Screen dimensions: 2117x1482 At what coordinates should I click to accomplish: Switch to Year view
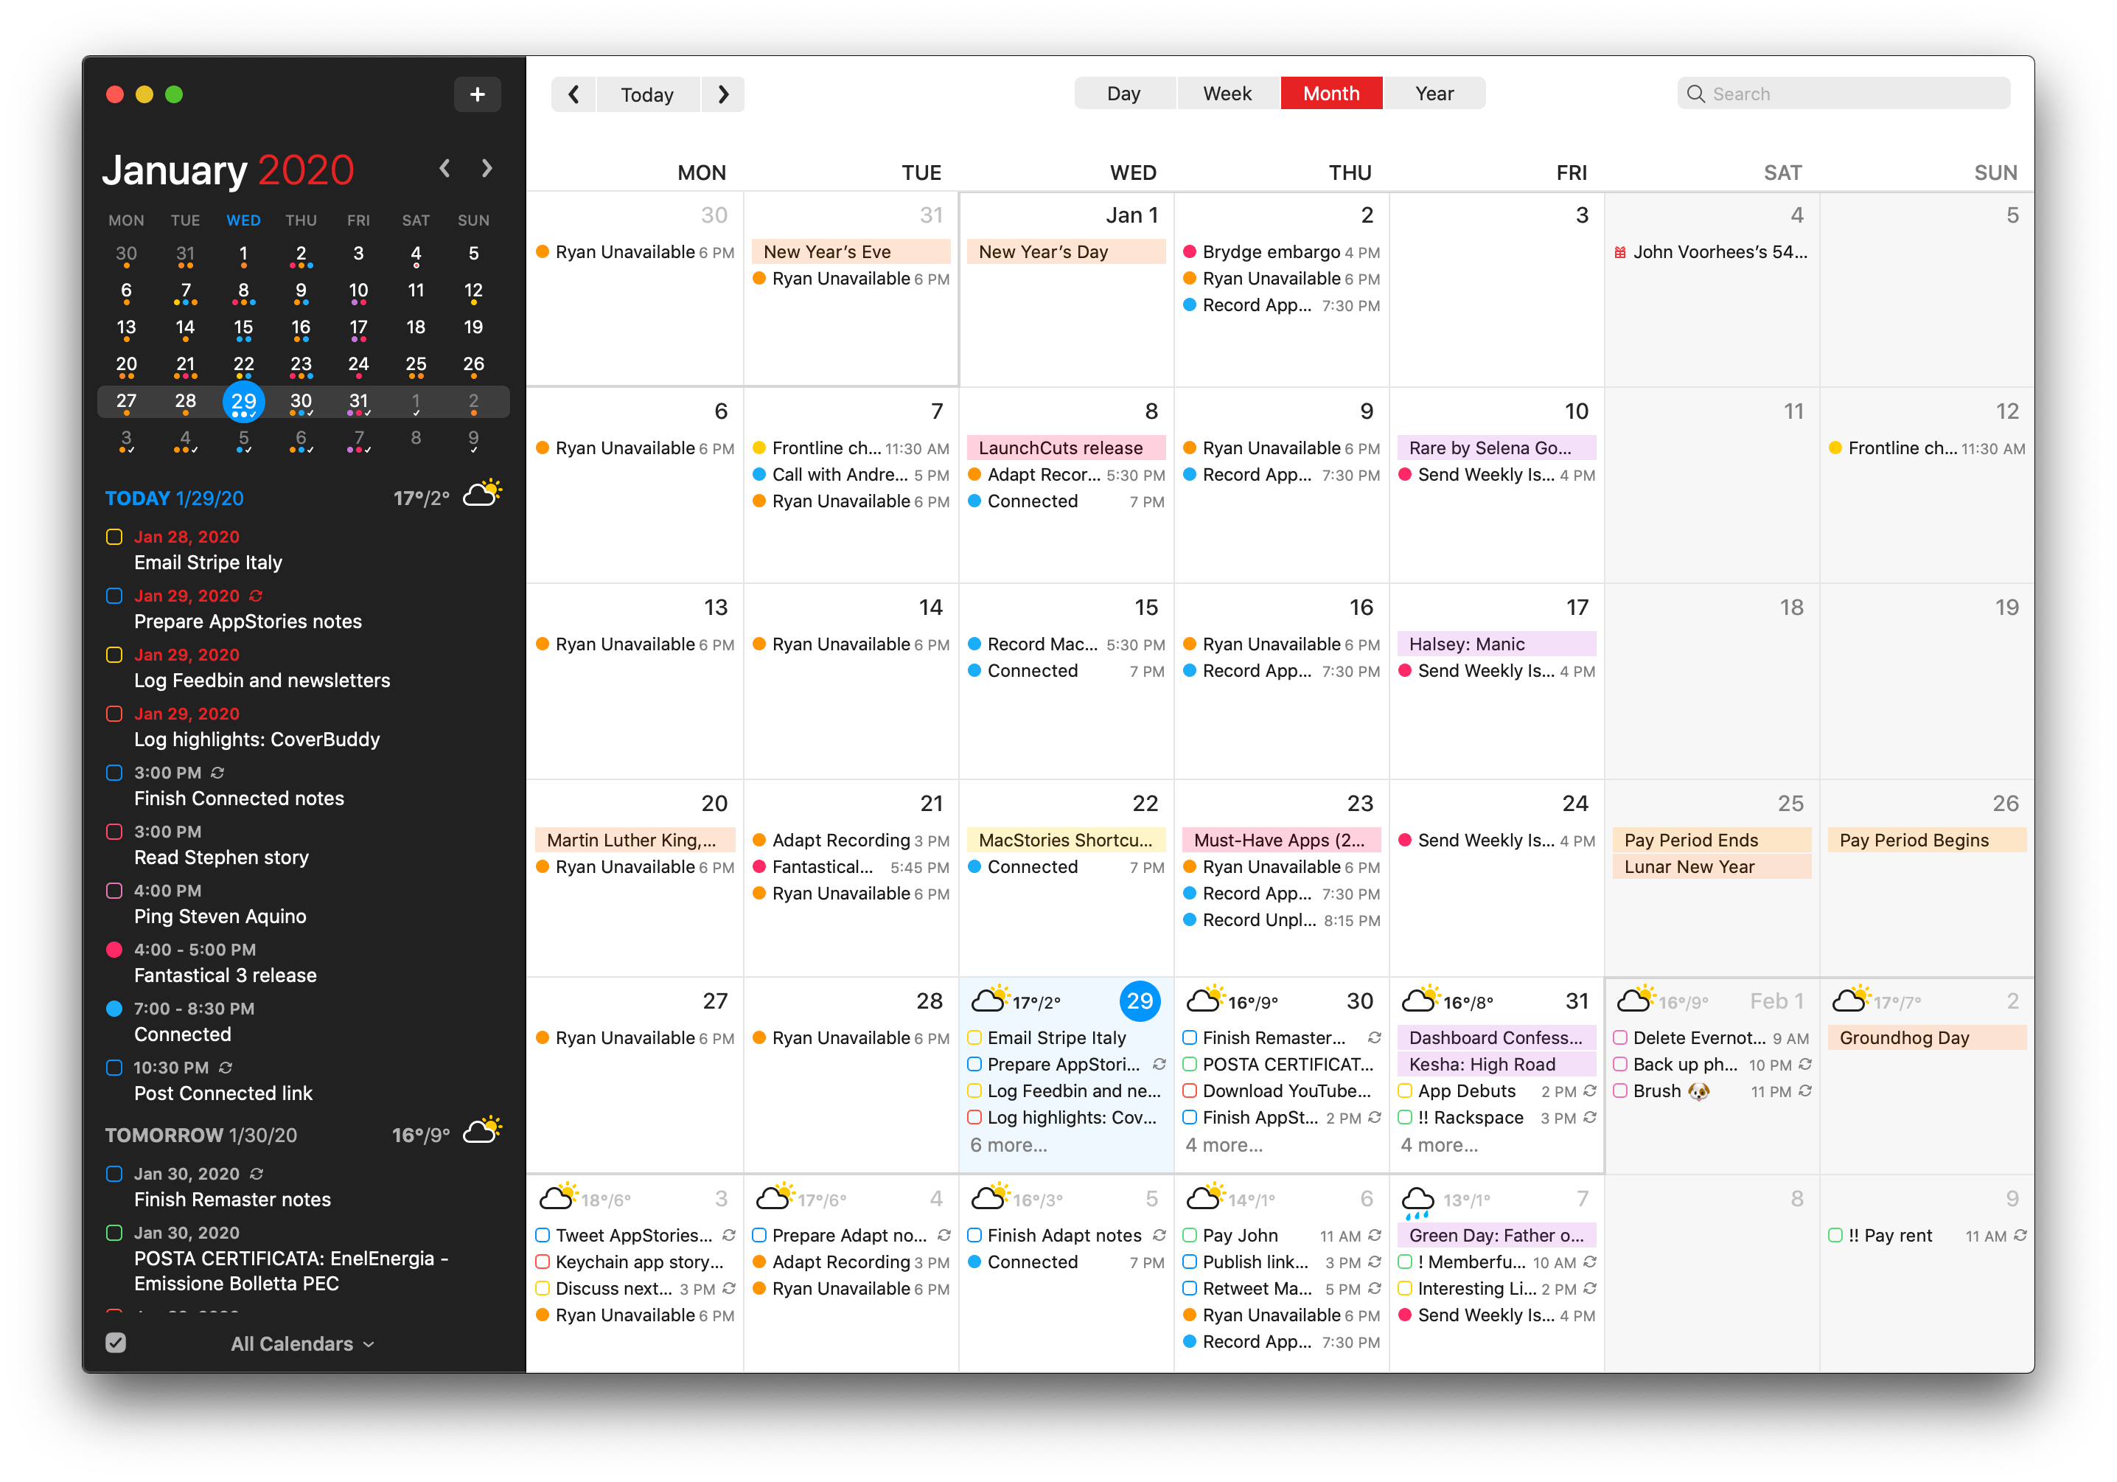[x=1434, y=93]
